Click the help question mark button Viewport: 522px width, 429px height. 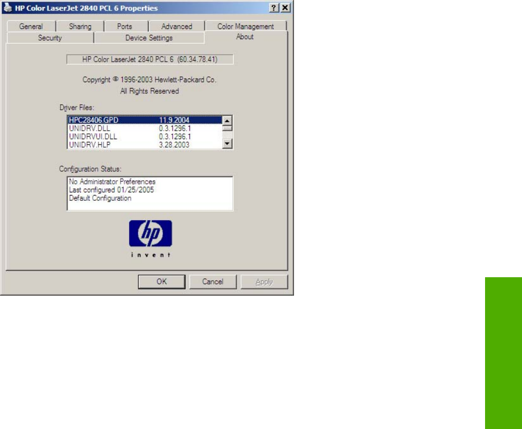[273, 8]
